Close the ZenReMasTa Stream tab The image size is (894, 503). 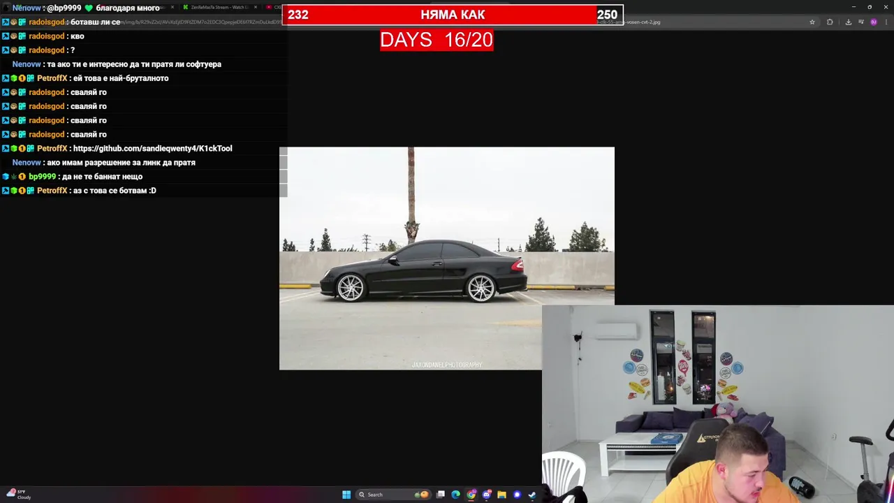[x=256, y=7]
